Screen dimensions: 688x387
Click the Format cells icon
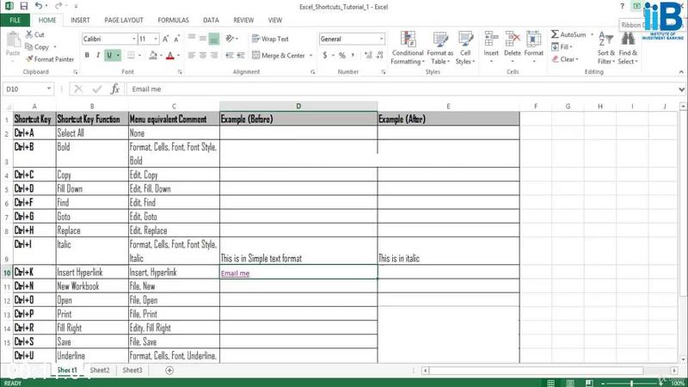(x=533, y=39)
